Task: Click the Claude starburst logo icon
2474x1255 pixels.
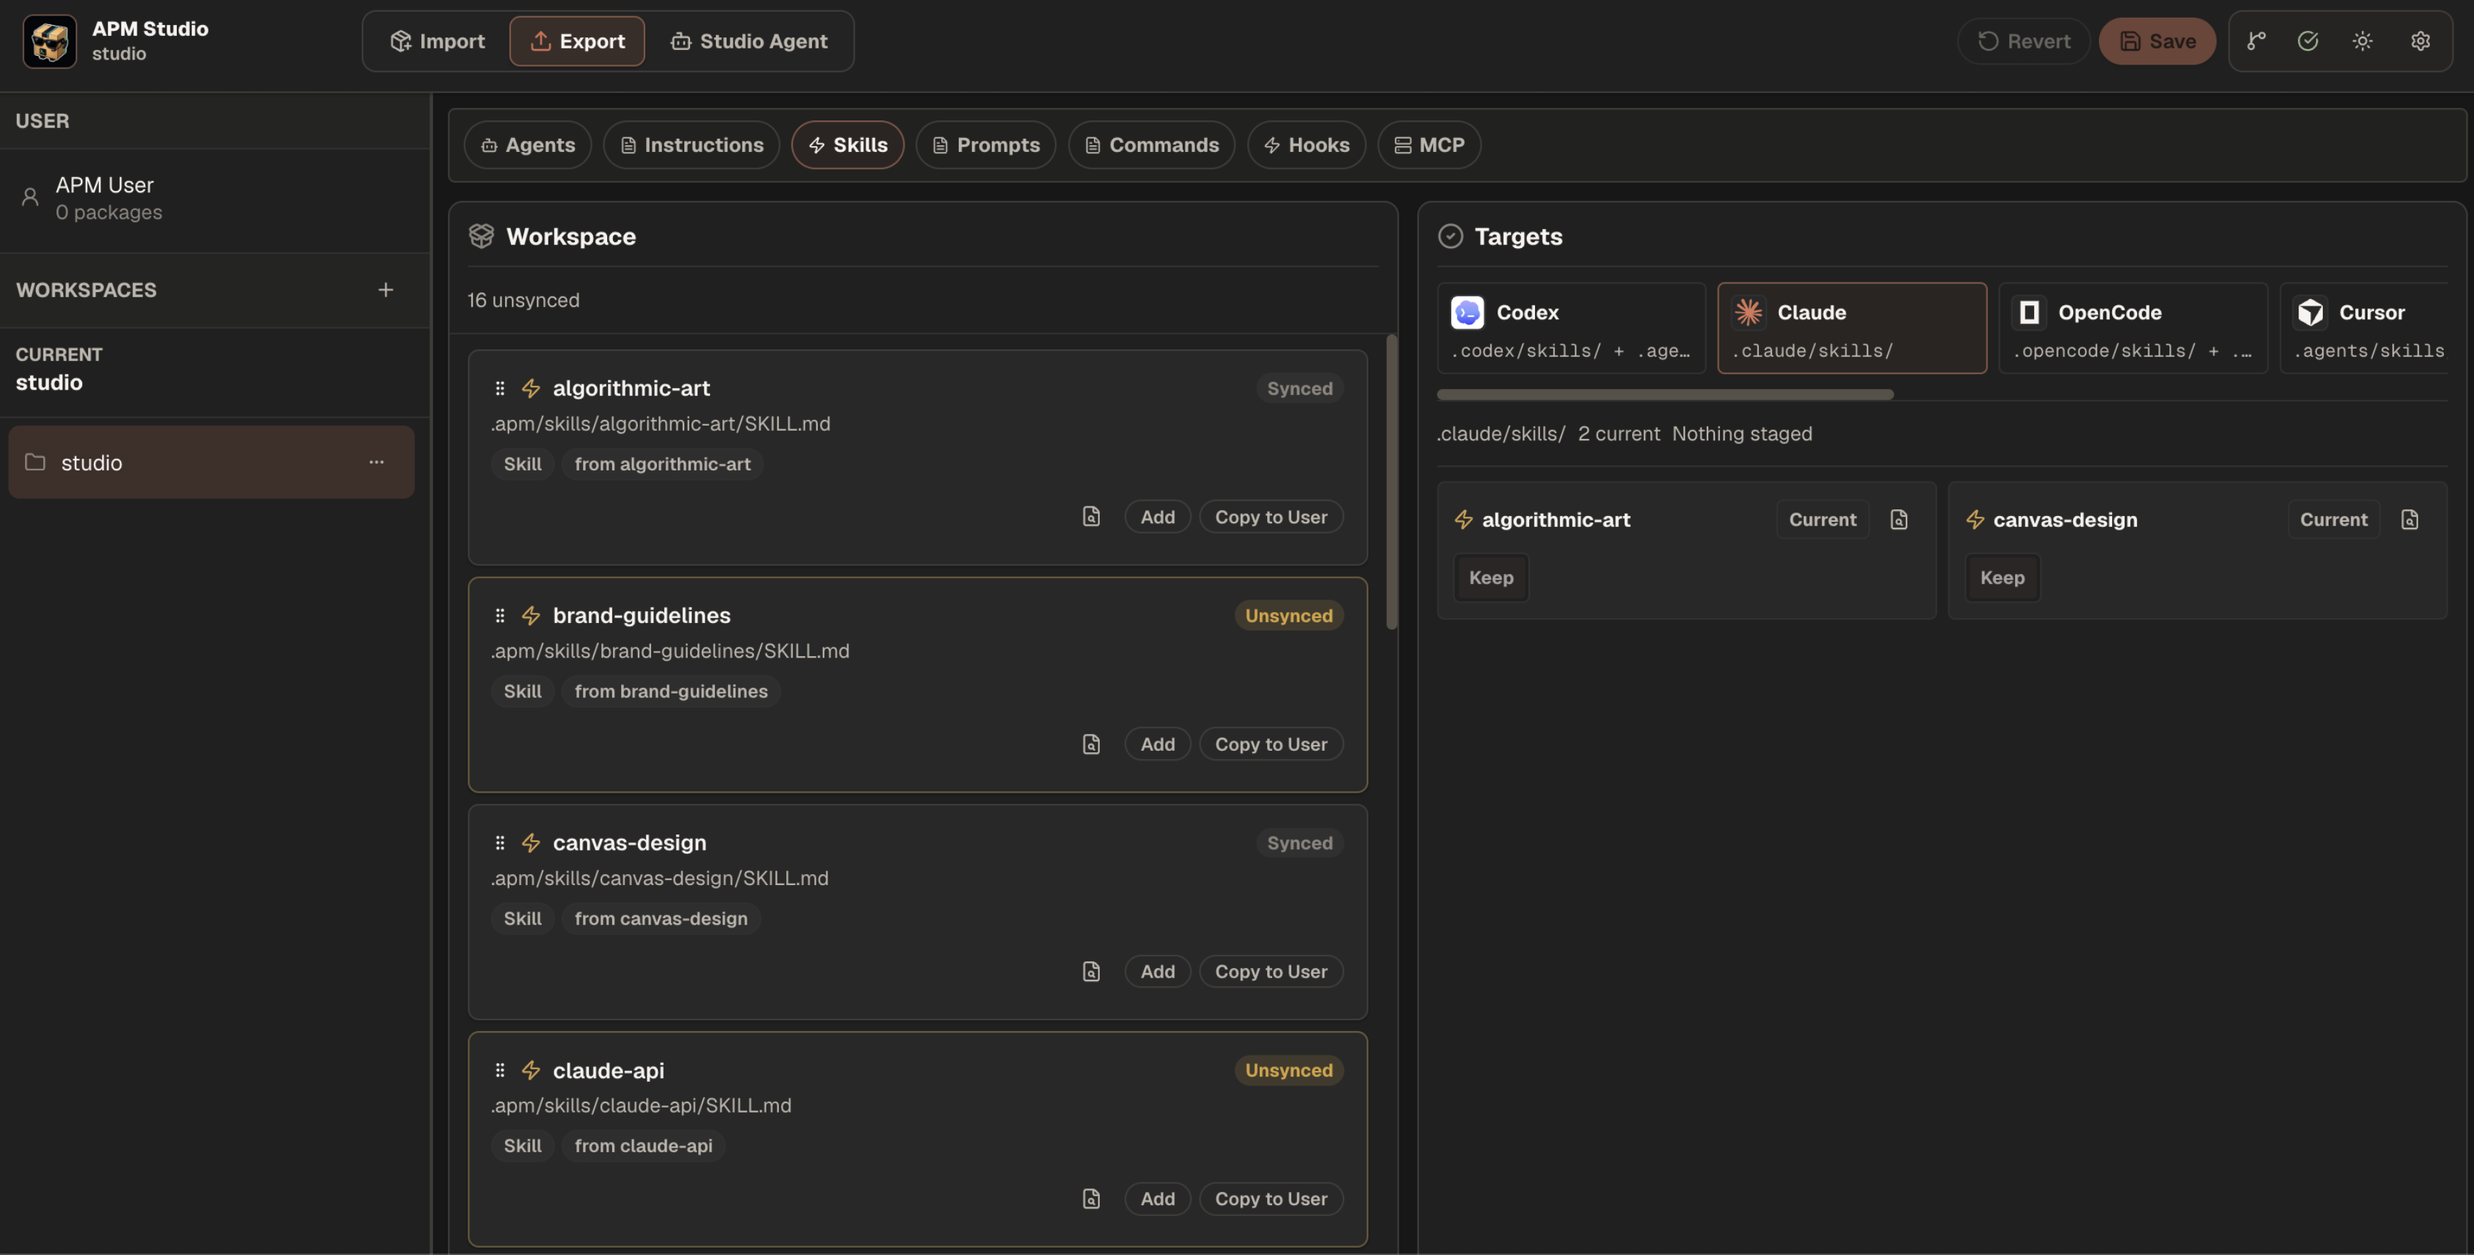Action: [1748, 312]
